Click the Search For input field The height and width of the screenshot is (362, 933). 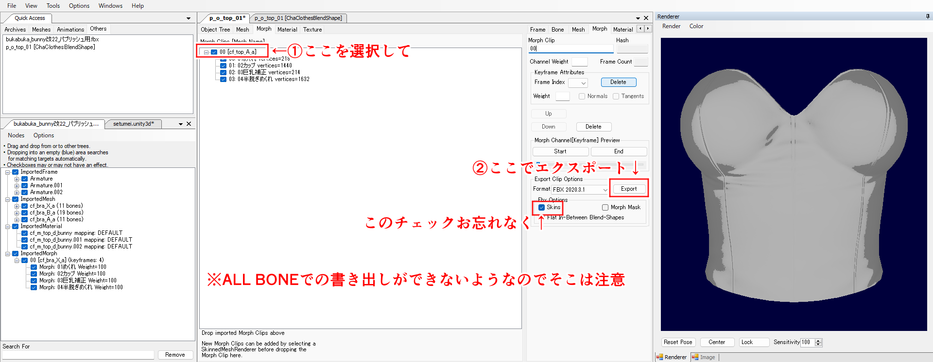pos(78,355)
